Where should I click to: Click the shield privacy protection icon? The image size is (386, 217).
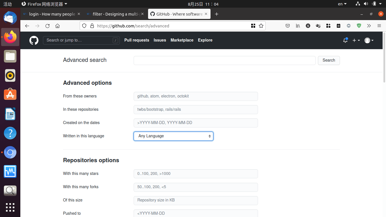84,26
